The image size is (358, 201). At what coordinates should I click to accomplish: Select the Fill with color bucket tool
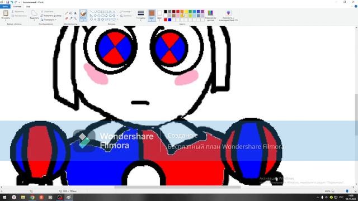pyautogui.click(x=71, y=13)
